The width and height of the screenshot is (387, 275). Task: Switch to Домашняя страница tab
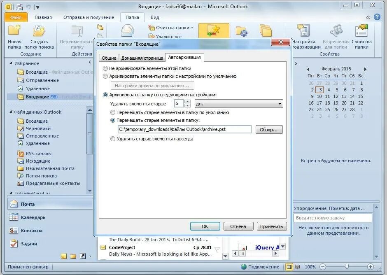(142, 58)
